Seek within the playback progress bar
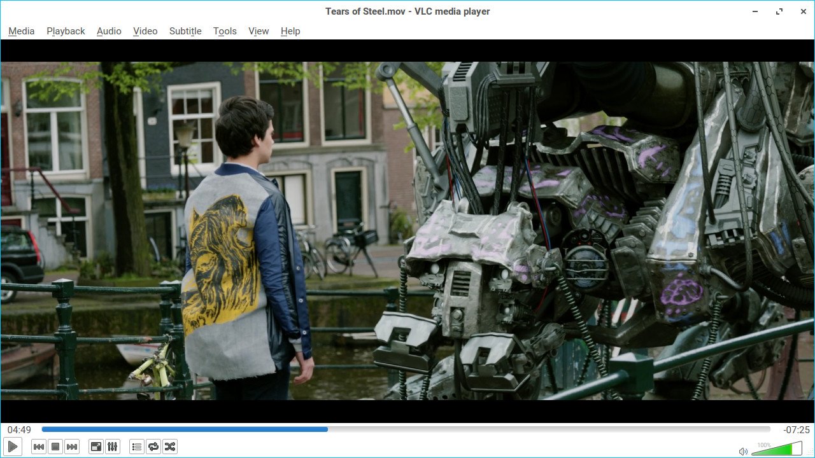This screenshot has height=458, width=815. 406,429
